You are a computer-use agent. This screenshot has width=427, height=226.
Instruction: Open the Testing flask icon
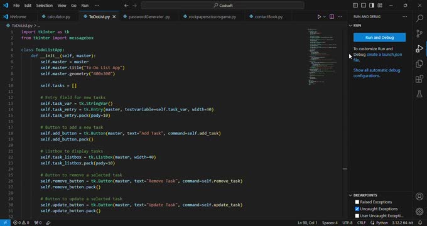[x=419, y=94]
